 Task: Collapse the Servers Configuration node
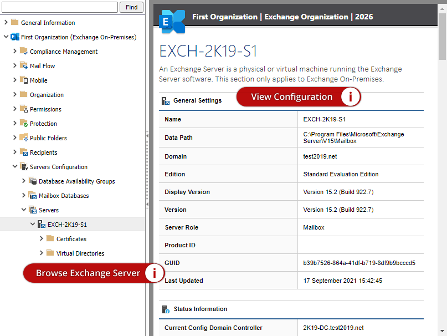pyautogui.click(x=15, y=166)
